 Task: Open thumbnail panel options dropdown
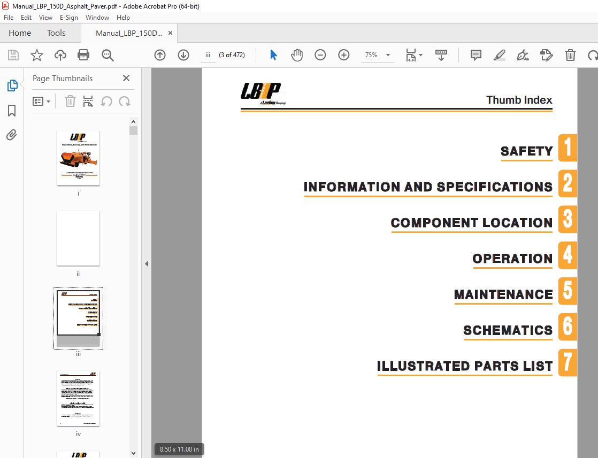tap(42, 102)
